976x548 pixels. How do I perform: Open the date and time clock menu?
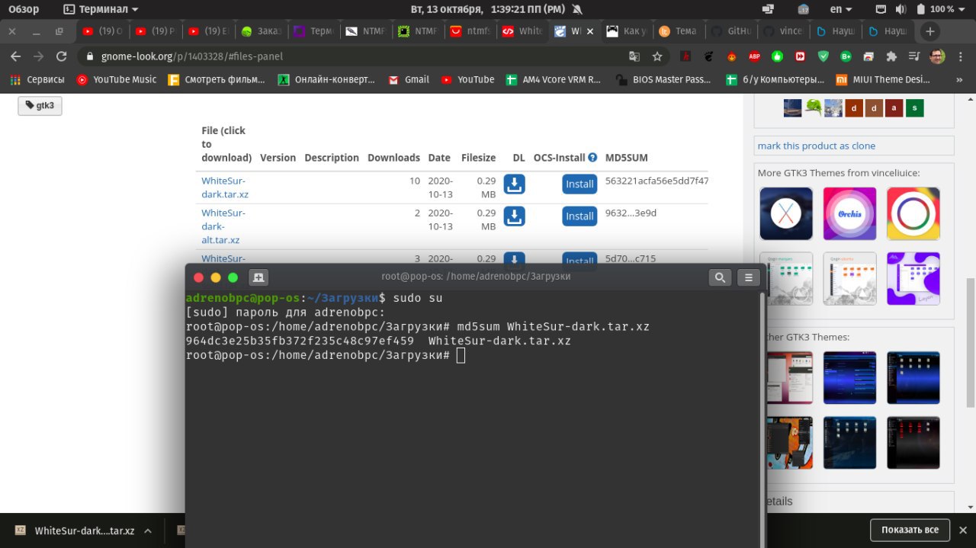[488, 9]
